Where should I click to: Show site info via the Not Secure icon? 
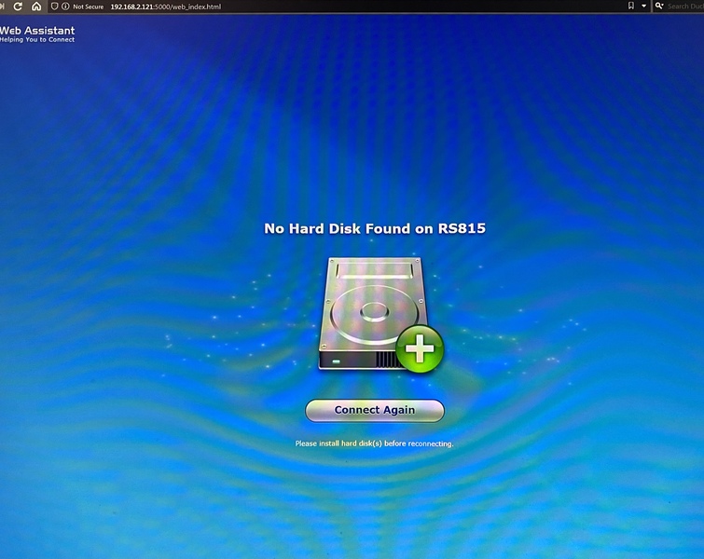click(x=65, y=7)
